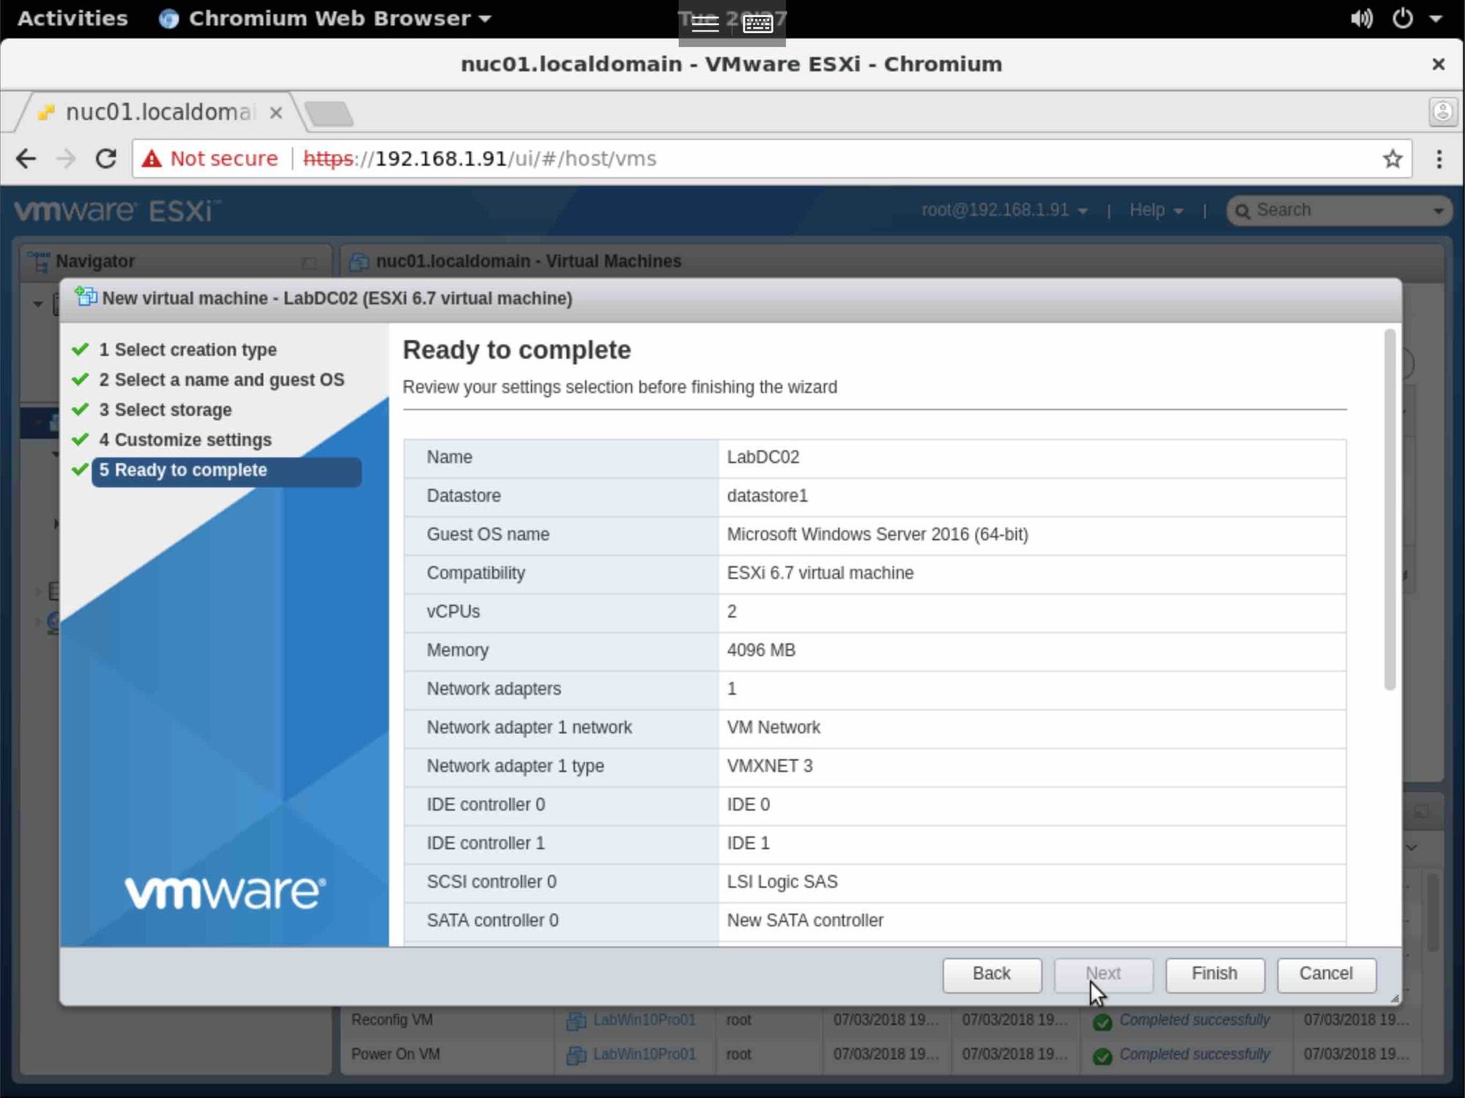Minimize the Navigator panel
The image size is (1465, 1098).
point(309,262)
